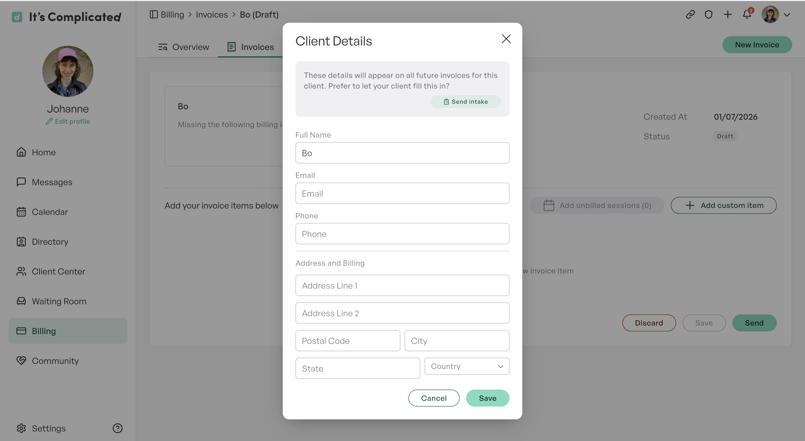Viewport: 805px width, 441px height.
Task: Switch to the Overview tab
Action: point(183,47)
